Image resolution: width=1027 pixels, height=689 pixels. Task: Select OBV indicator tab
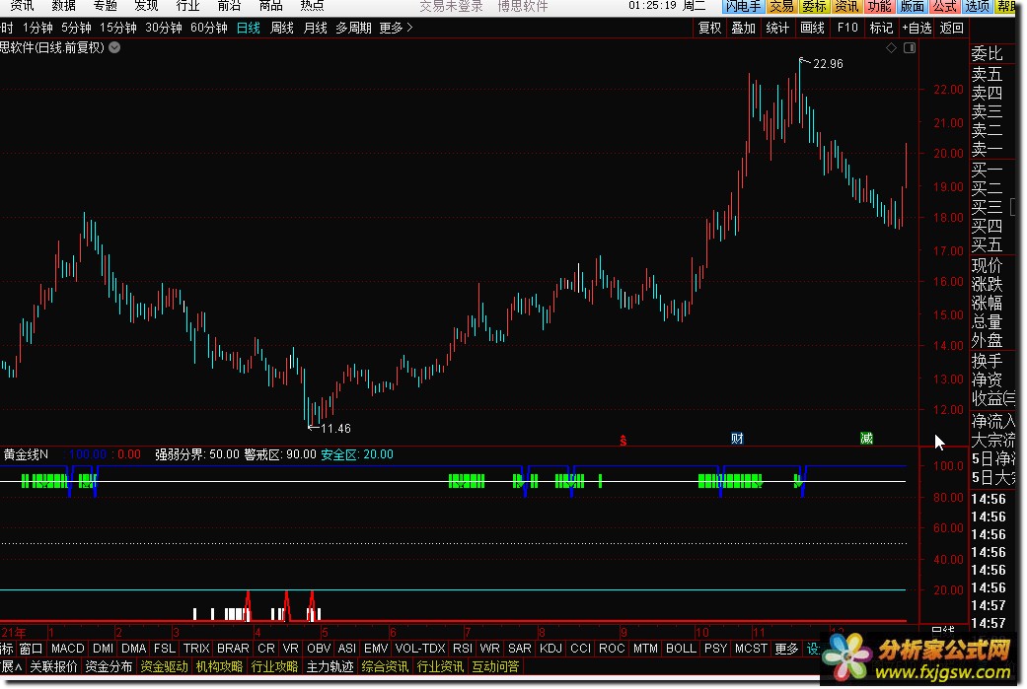pos(319,649)
